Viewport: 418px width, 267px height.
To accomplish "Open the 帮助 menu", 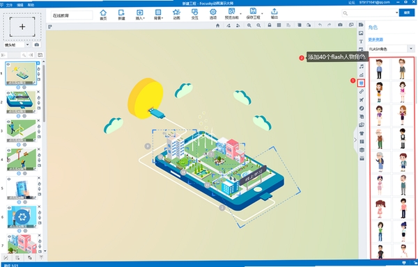I will click(31, 5).
